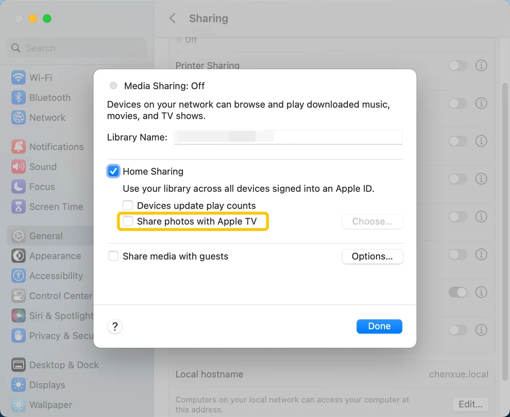Open Privacy & Security hand icon
Image resolution: width=510 pixels, height=417 pixels.
pos(18,335)
